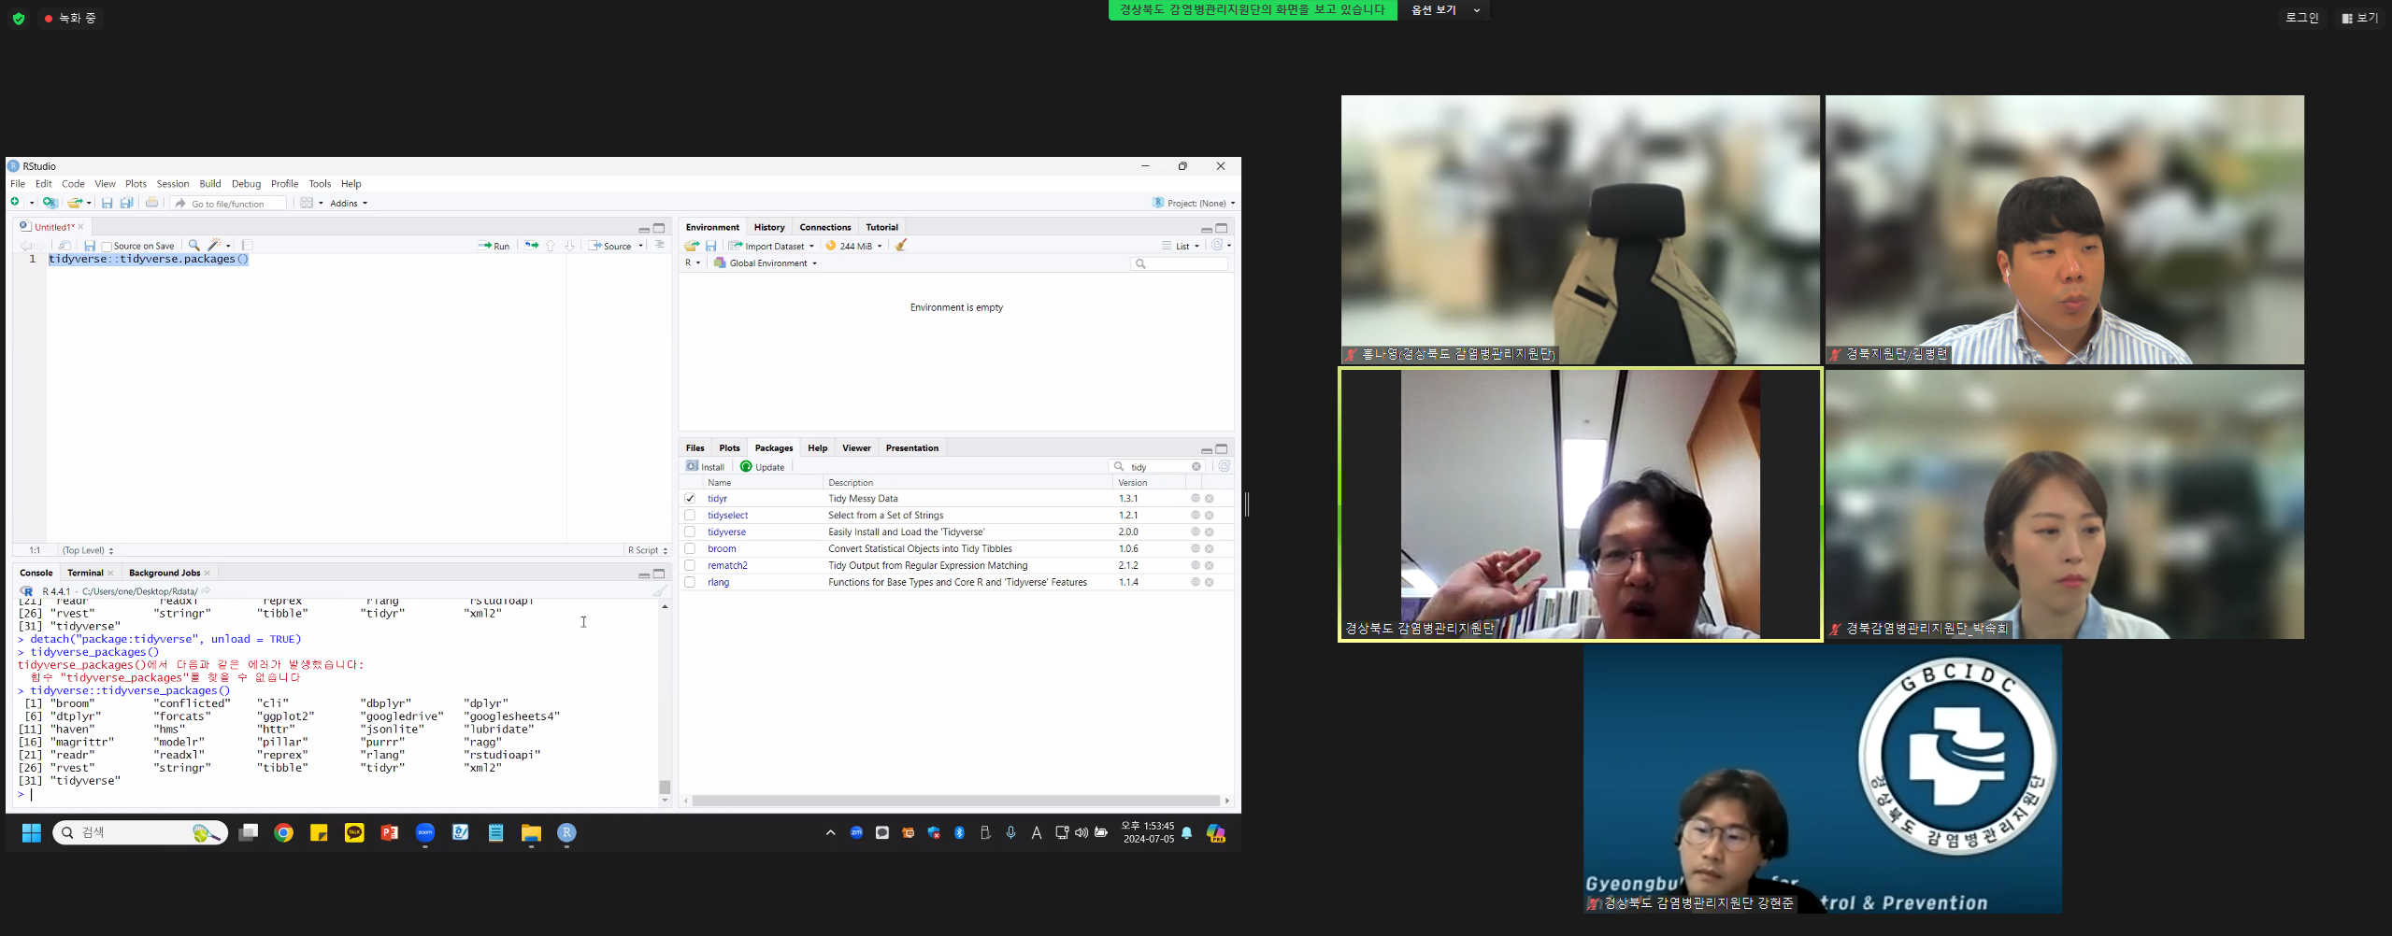
Task: Uncheck the tidyr package checkbox
Action: coord(690,499)
